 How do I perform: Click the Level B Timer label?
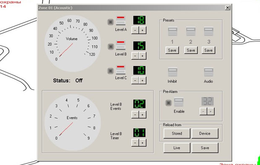(x=116, y=136)
